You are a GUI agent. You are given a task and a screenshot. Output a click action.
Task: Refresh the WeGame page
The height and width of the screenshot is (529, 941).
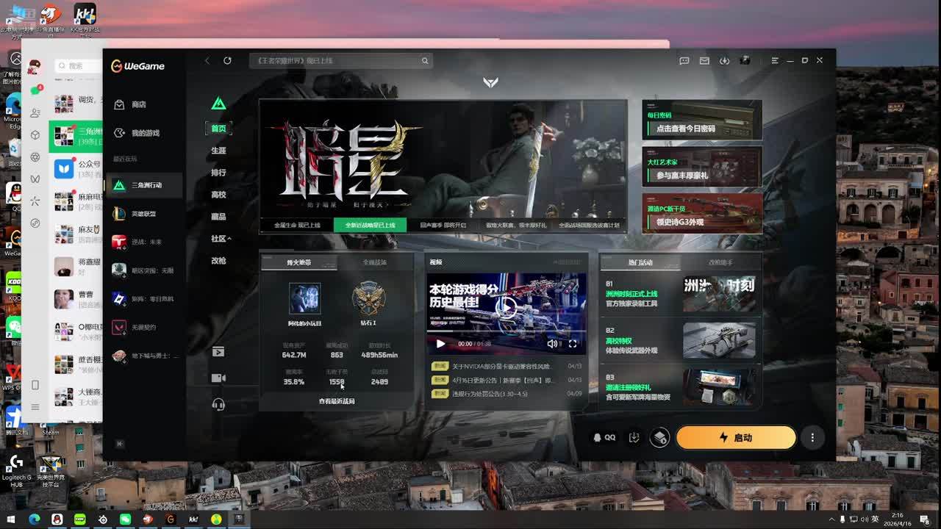(x=227, y=61)
